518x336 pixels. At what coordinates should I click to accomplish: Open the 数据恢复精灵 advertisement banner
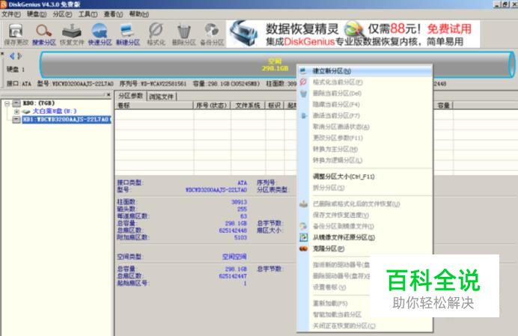click(x=353, y=34)
